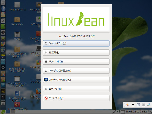The image size is (152, 114).
Task: Switch to the second workspace in pager
Action: click(x=13, y=112)
